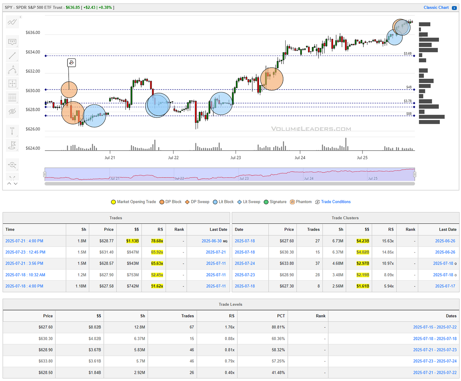Open dates 2025-07-21 - 2025-07-23 link

(435, 350)
